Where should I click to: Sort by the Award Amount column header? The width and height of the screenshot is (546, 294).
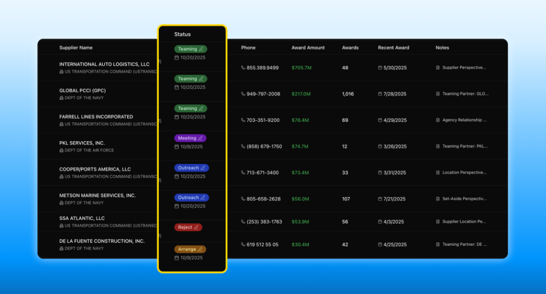[308, 48]
